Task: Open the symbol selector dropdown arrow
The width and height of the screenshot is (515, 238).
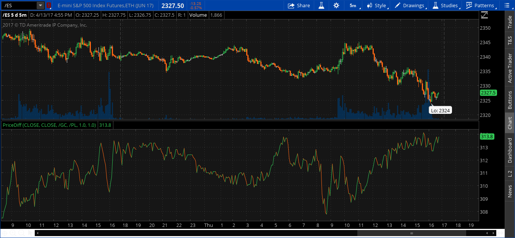Action: pyautogui.click(x=40, y=5)
